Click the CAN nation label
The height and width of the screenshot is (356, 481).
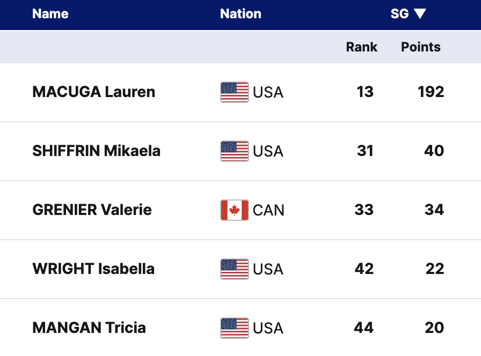[268, 210]
